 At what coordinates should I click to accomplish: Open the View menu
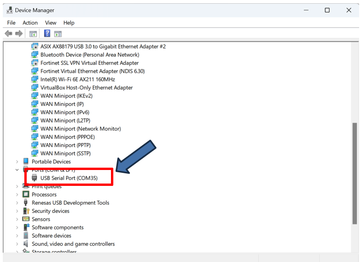[x=51, y=23]
